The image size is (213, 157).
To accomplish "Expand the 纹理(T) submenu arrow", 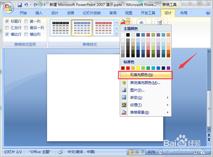I will pos(168,105).
